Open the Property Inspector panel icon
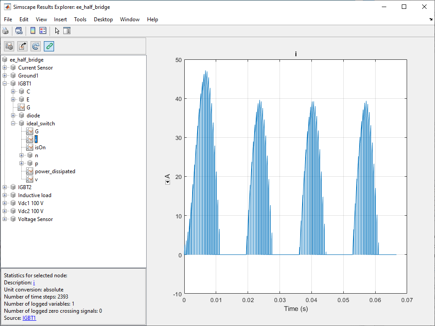The height and width of the screenshot is (326, 435). (67, 31)
